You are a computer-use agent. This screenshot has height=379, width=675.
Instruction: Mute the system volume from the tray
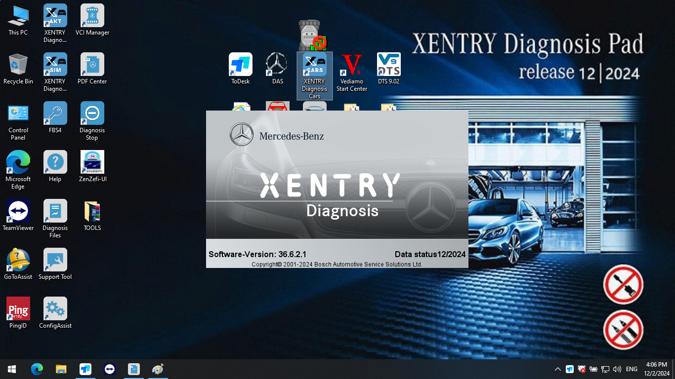click(618, 369)
